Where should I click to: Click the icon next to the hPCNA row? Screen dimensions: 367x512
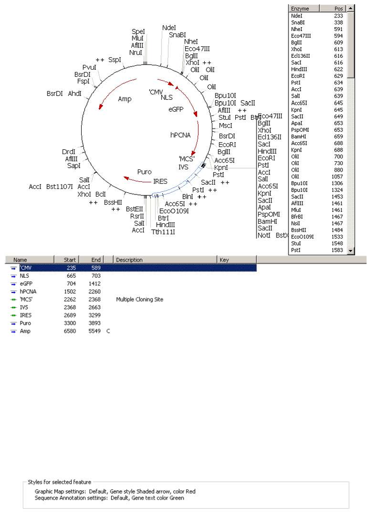[x=13, y=292]
